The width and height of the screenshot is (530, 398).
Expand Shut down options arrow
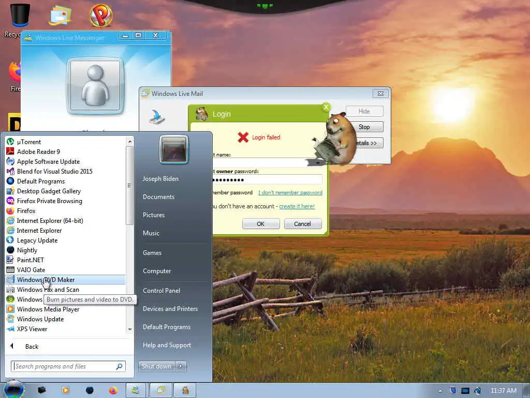click(x=181, y=366)
